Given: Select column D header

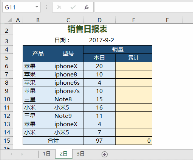Looking at the screenshot, I should pos(99,20).
